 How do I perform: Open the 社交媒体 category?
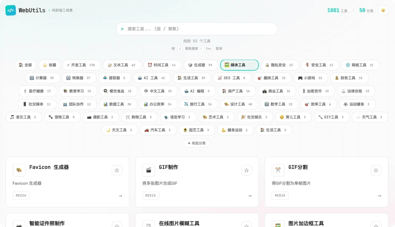pyautogui.click(x=37, y=104)
